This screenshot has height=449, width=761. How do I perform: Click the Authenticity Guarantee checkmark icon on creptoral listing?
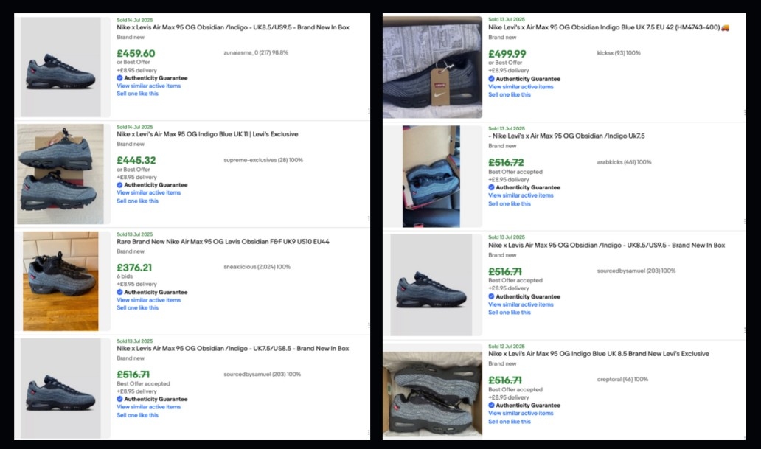(x=492, y=406)
